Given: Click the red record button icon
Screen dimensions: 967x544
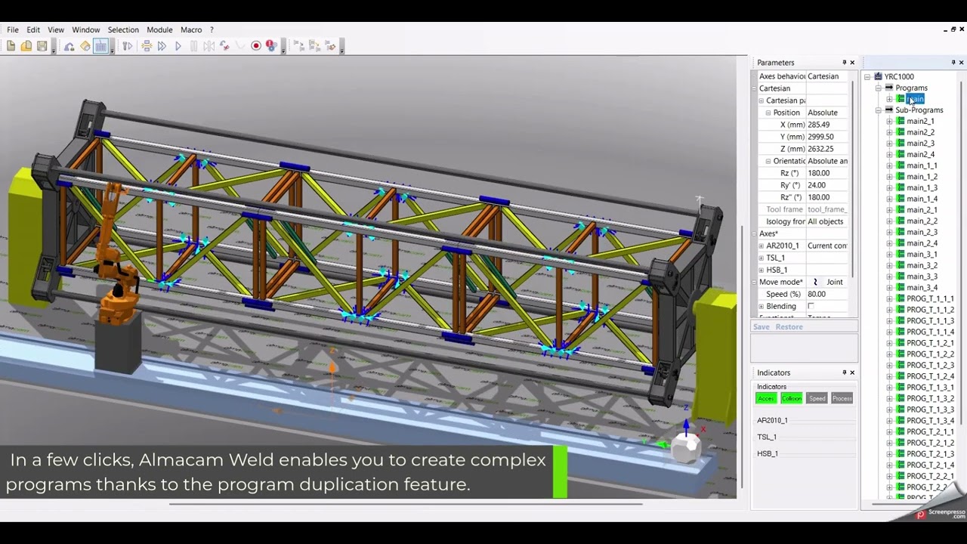Looking at the screenshot, I should (x=256, y=46).
